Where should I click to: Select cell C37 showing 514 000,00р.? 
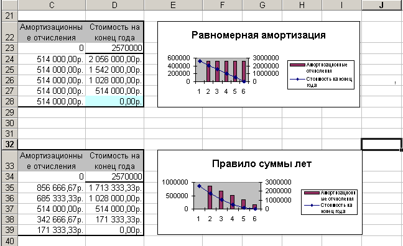52,209
